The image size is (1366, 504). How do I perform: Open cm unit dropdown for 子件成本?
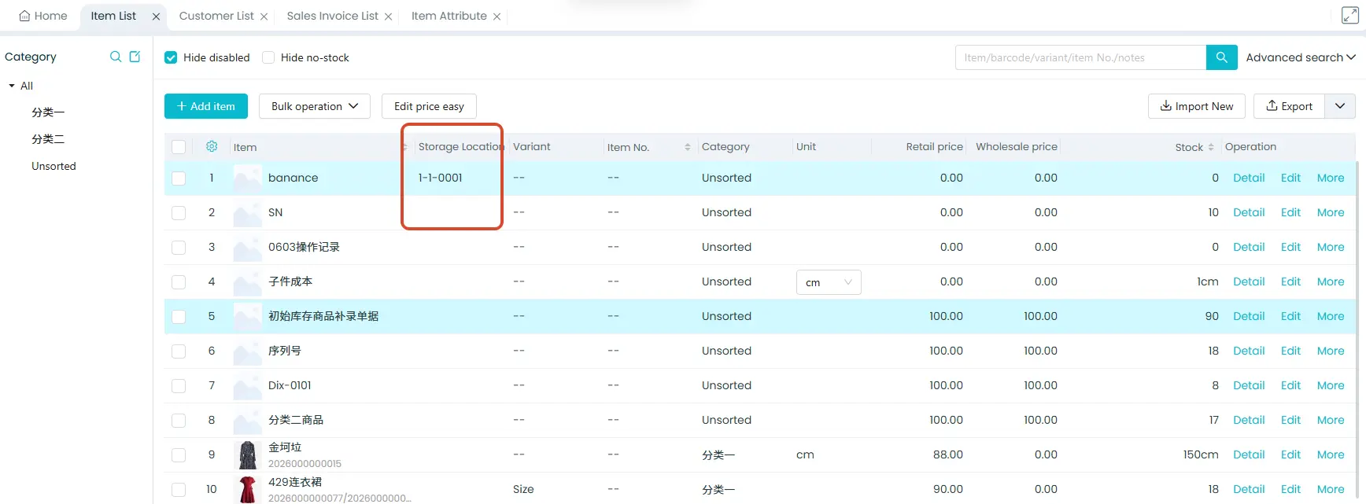[829, 282]
